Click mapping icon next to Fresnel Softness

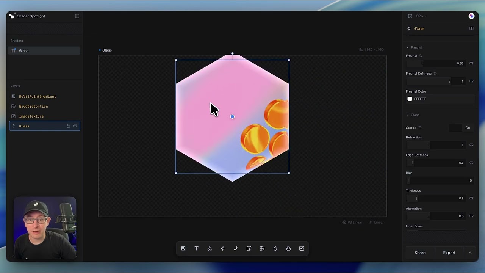pyautogui.click(x=471, y=81)
